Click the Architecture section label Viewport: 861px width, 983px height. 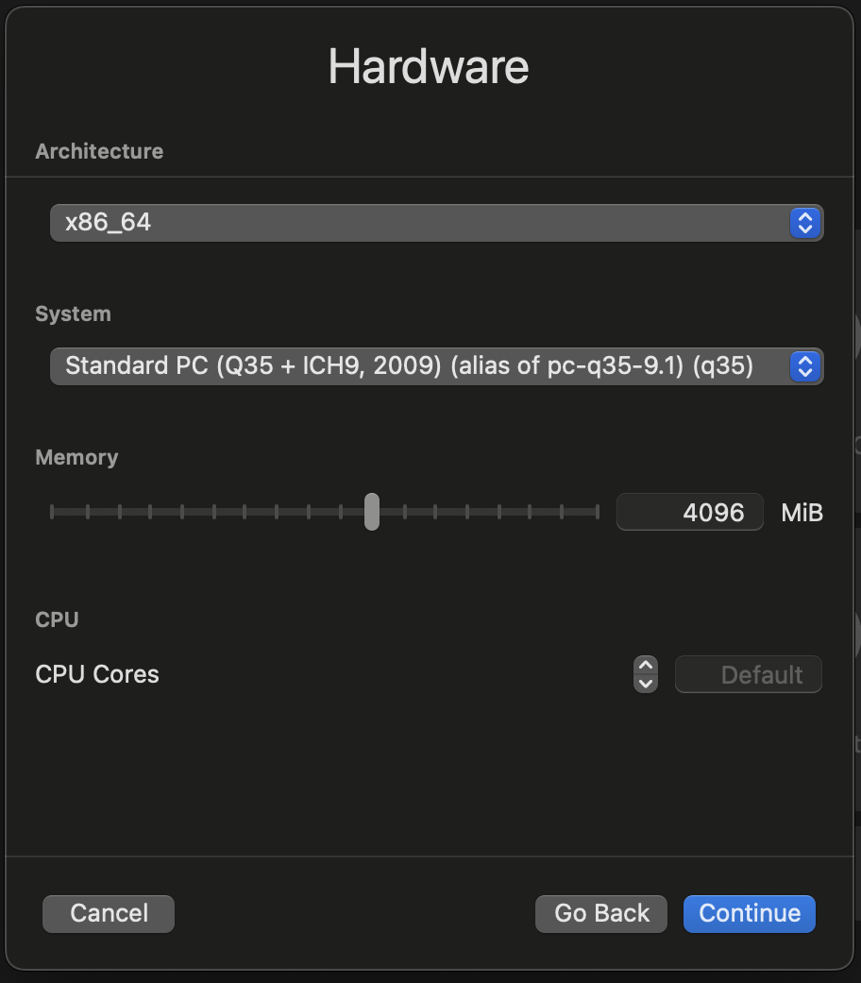tap(99, 151)
